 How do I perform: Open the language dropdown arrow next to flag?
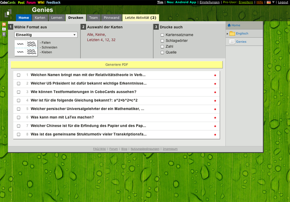[x=273, y=2]
